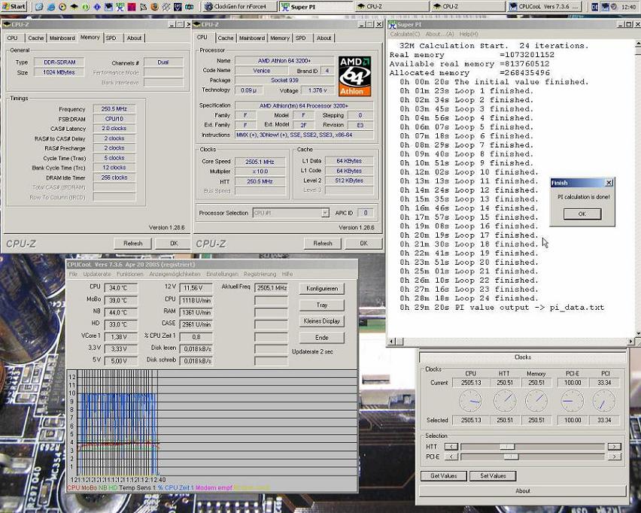Click Get Values in ClockGen
Viewport: 641px width, 513px height.
tap(444, 476)
